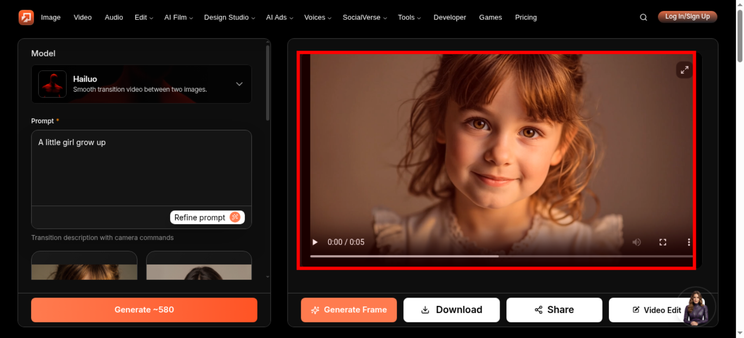Click into the prompt text field
744x338 pixels.
[141, 168]
